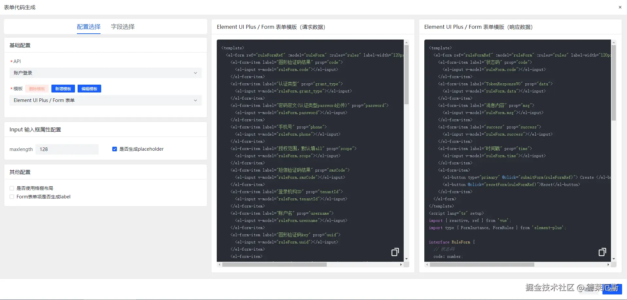Click the import reactive, ref from 'vue' line
The image size is (627, 300).
[470, 221]
